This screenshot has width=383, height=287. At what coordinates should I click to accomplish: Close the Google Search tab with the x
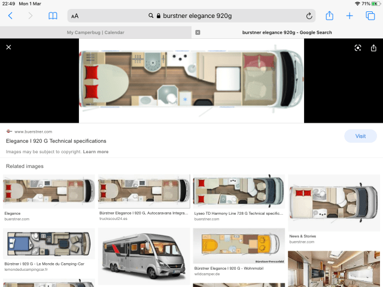[x=197, y=32]
